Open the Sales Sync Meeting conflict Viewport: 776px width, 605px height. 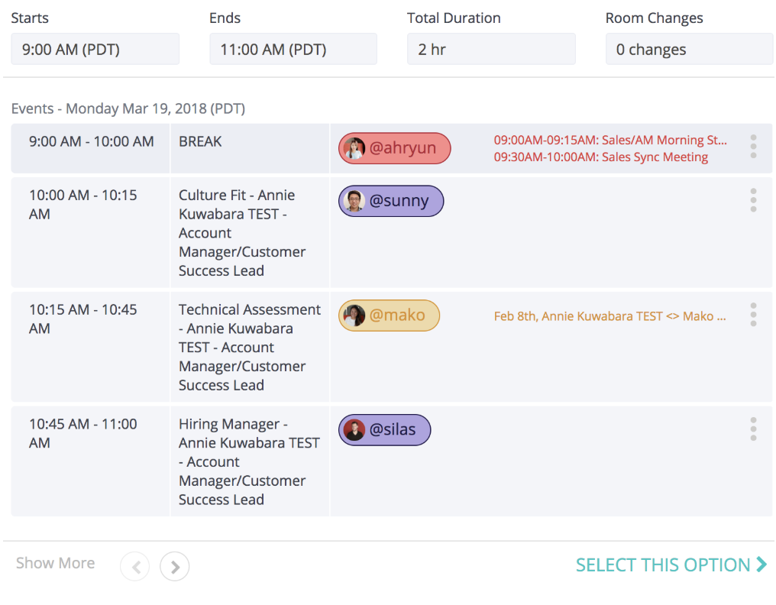pos(600,157)
